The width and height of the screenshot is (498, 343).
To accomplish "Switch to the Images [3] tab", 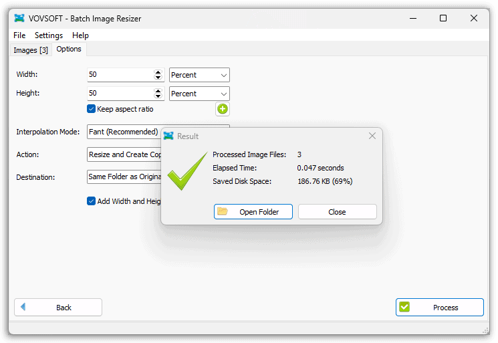I will pos(31,50).
